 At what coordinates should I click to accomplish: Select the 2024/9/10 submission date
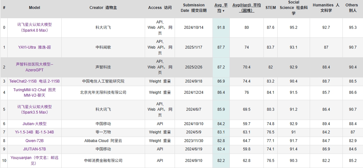pos(194,161)
